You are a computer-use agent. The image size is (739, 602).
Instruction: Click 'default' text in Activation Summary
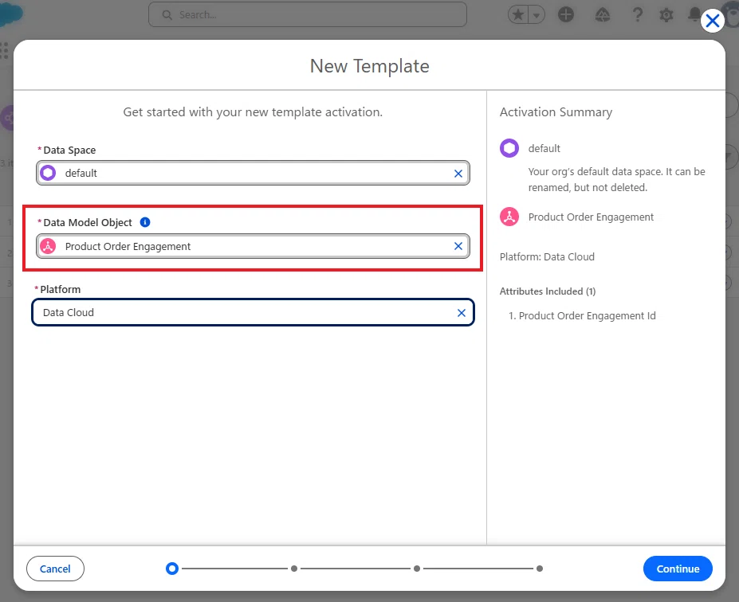pyautogui.click(x=544, y=149)
